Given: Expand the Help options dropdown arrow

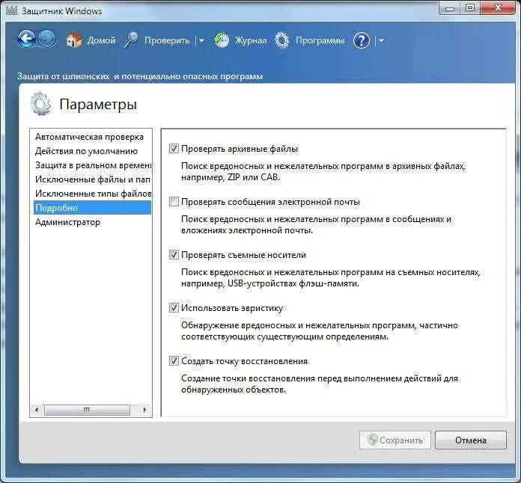Looking at the screenshot, I should pos(381,41).
